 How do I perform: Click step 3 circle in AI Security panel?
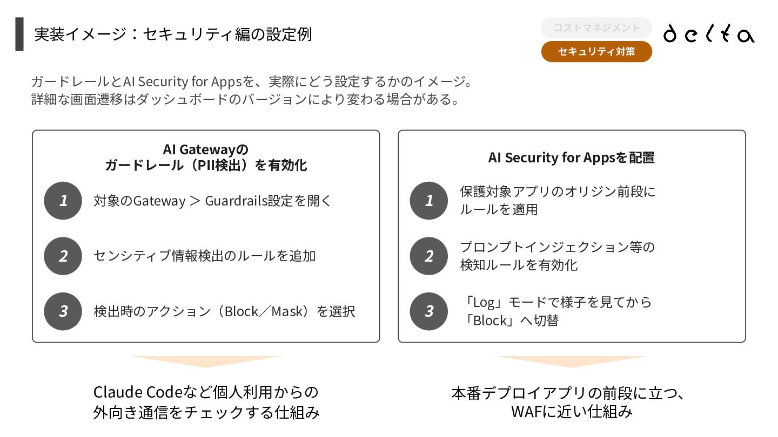pyautogui.click(x=429, y=311)
